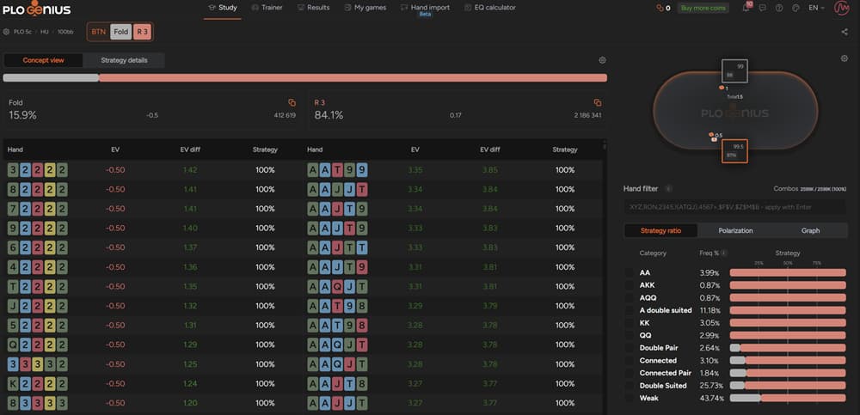
Task: Click the BTN position button
Action: click(x=99, y=32)
